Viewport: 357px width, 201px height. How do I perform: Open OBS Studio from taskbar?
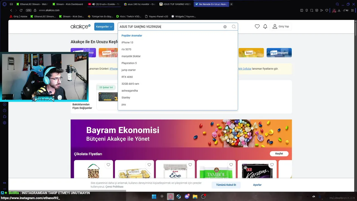[203, 197]
